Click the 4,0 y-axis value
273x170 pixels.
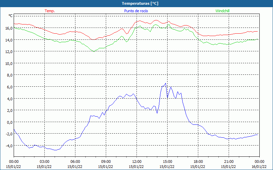[10, 99]
